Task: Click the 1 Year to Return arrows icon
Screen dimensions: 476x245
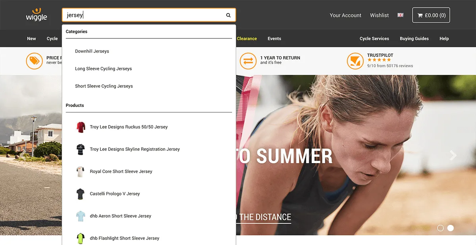Action: pos(248,61)
